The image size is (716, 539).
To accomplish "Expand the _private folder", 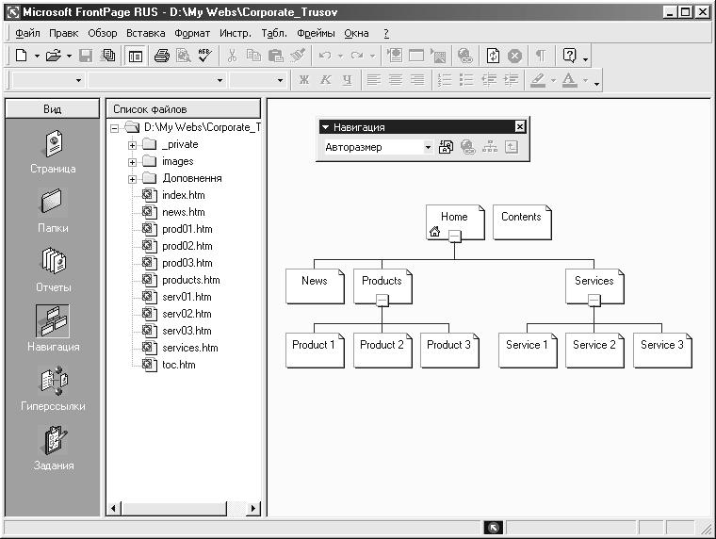I will click(x=132, y=145).
